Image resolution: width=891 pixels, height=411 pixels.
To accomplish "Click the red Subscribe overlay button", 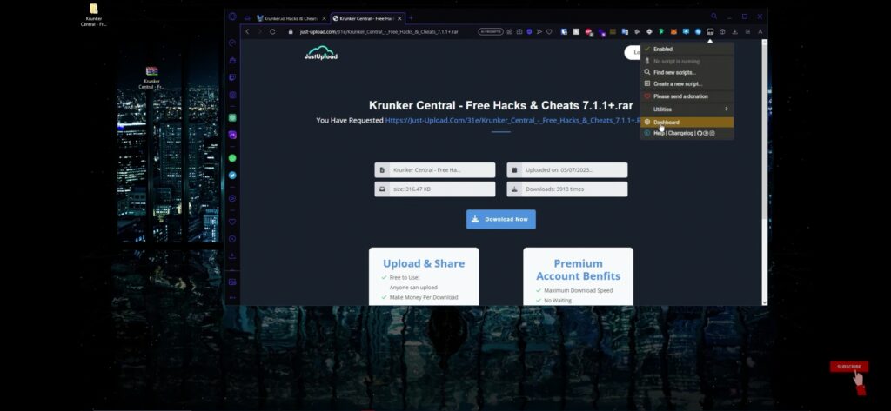I will (x=849, y=367).
